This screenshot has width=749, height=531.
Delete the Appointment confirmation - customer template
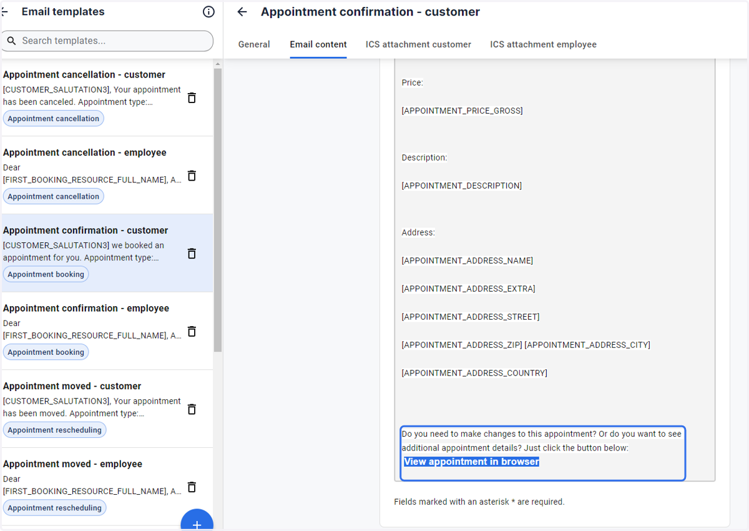point(192,254)
